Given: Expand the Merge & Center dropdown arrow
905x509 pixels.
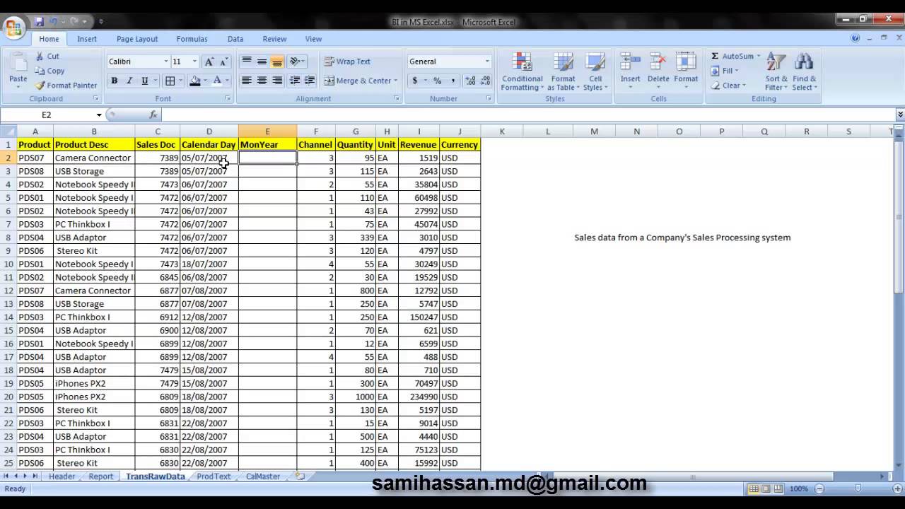Looking at the screenshot, I should [x=395, y=81].
